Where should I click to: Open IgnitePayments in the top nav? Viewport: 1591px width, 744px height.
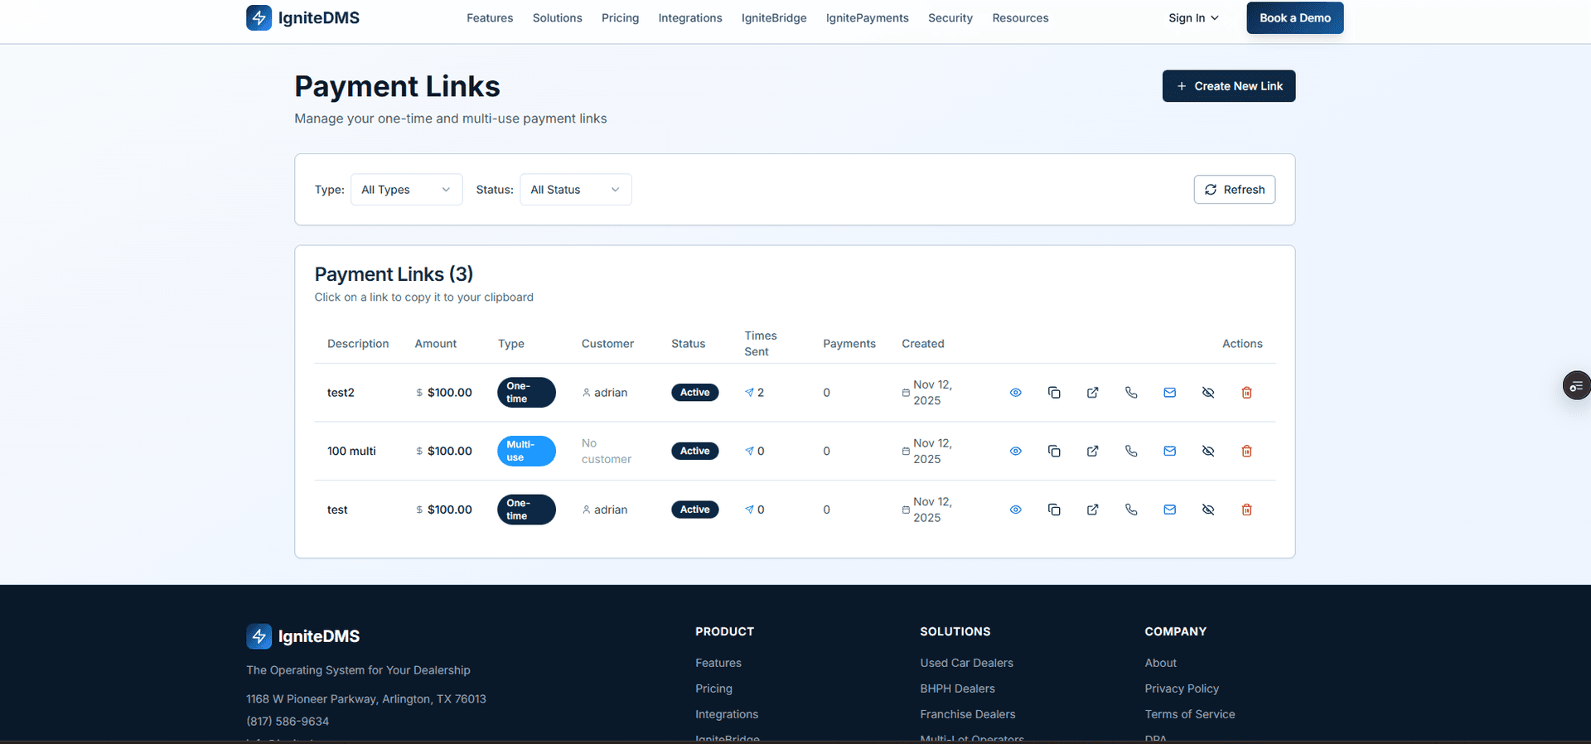click(867, 18)
